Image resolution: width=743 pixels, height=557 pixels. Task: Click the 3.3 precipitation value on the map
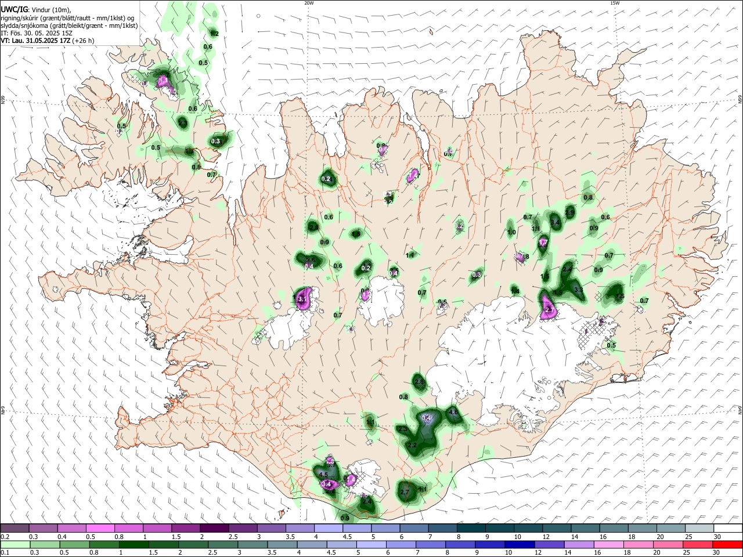click(x=578, y=290)
